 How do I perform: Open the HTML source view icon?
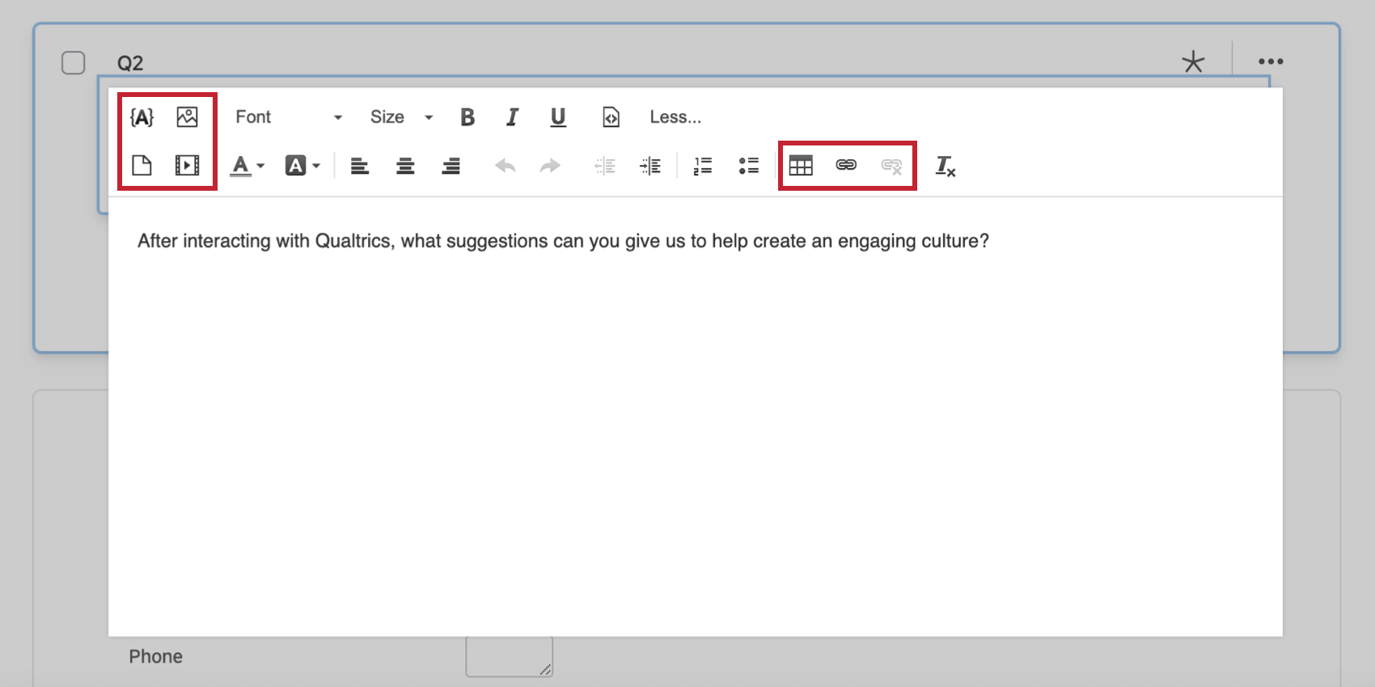[611, 117]
